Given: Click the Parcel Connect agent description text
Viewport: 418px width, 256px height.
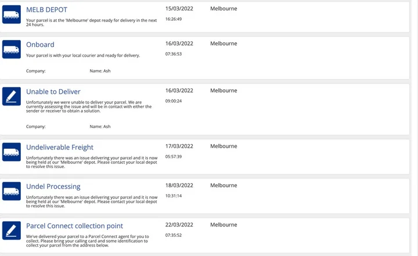Looking at the screenshot, I should 88,241.
